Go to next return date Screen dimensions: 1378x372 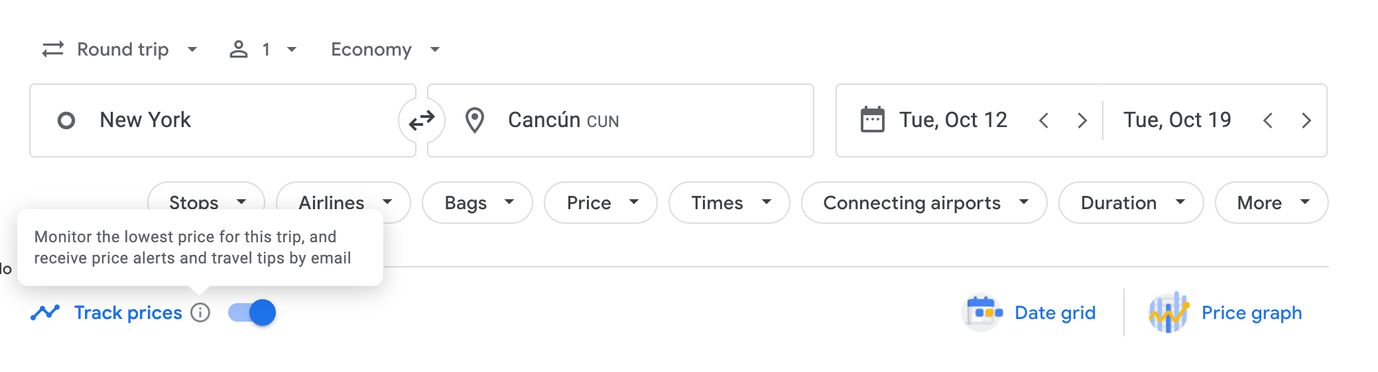tap(1306, 120)
